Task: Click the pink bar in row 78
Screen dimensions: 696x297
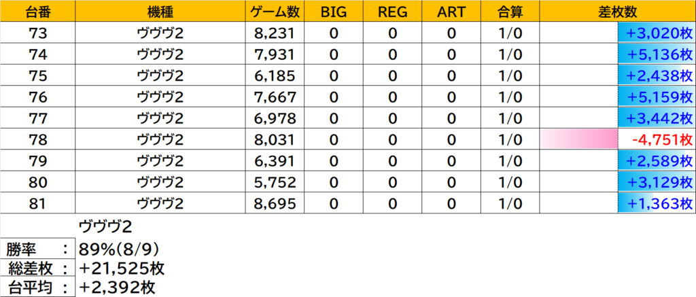Action: (x=578, y=140)
